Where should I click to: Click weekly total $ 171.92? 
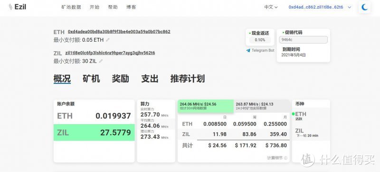click(x=246, y=145)
